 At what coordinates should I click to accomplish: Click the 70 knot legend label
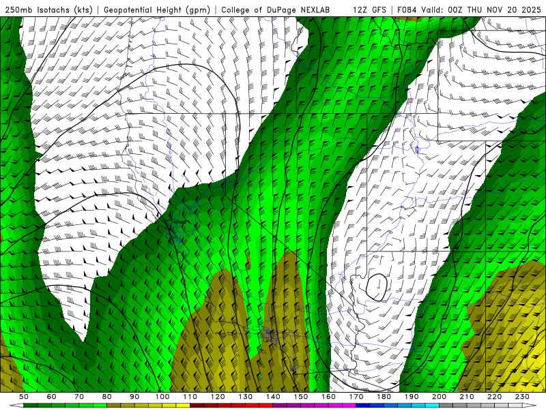coord(79,397)
